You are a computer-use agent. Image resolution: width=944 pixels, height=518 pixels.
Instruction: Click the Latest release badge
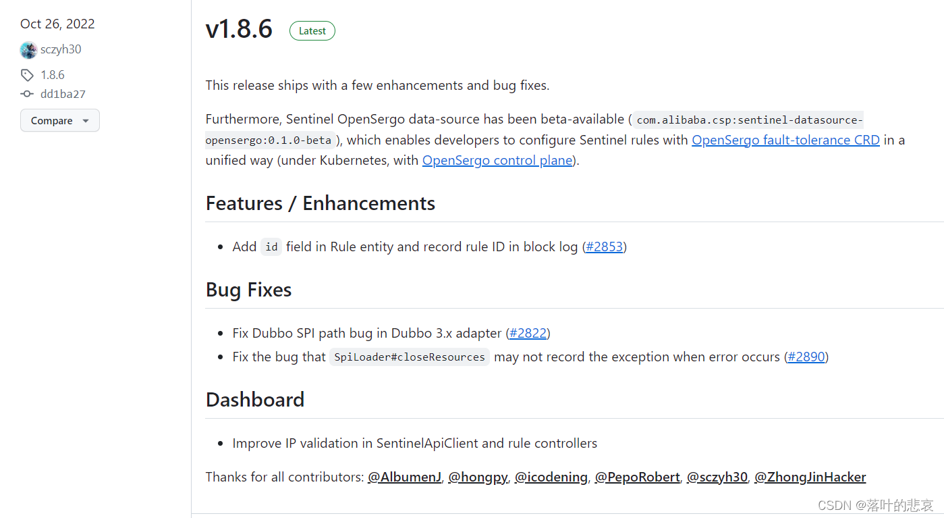[x=312, y=31]
